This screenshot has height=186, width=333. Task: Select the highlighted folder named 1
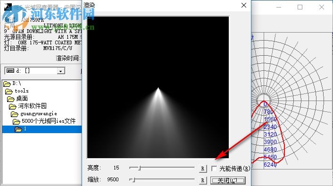(42, 129)
